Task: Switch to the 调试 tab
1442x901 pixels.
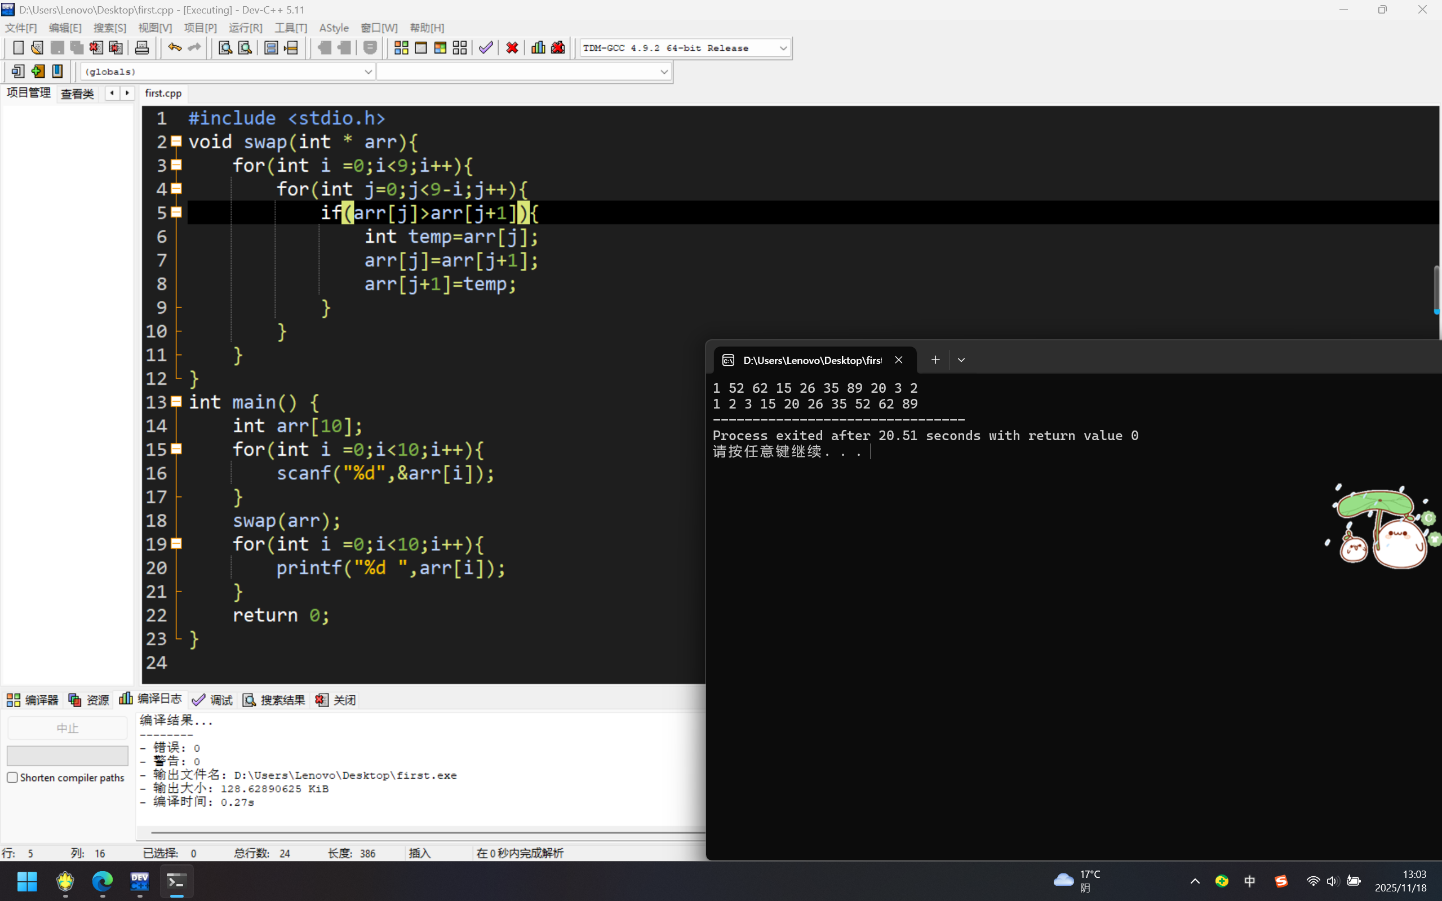Action: [213, 700]
